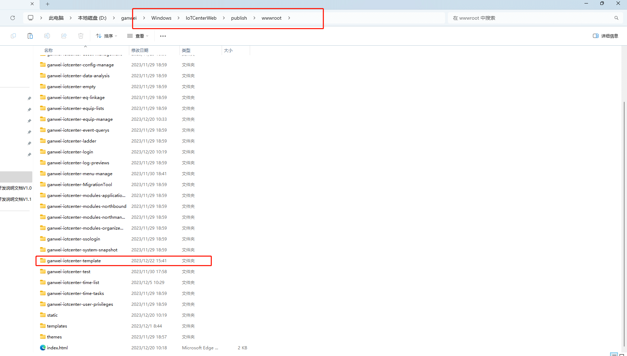The height and width of the screenshot is (356, 627).
Task: Open the 排序 sort dropdown
Action: coord(106,36)
